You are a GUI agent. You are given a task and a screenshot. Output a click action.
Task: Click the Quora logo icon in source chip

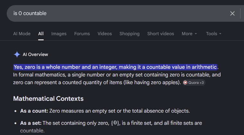tap(185, 83)
